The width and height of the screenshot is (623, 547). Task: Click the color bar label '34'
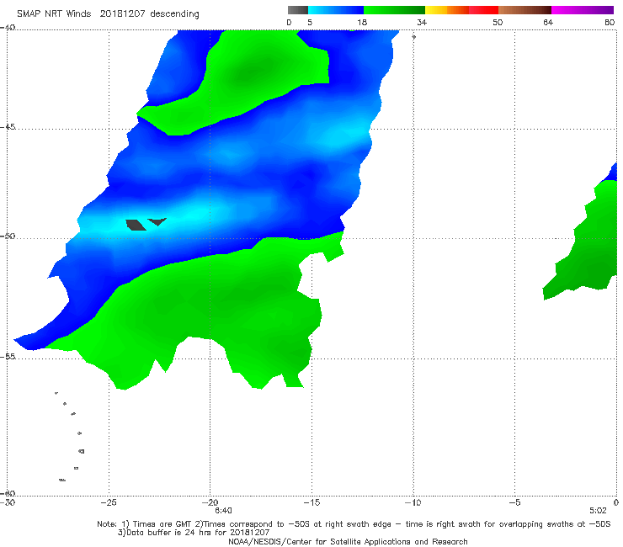422,22
